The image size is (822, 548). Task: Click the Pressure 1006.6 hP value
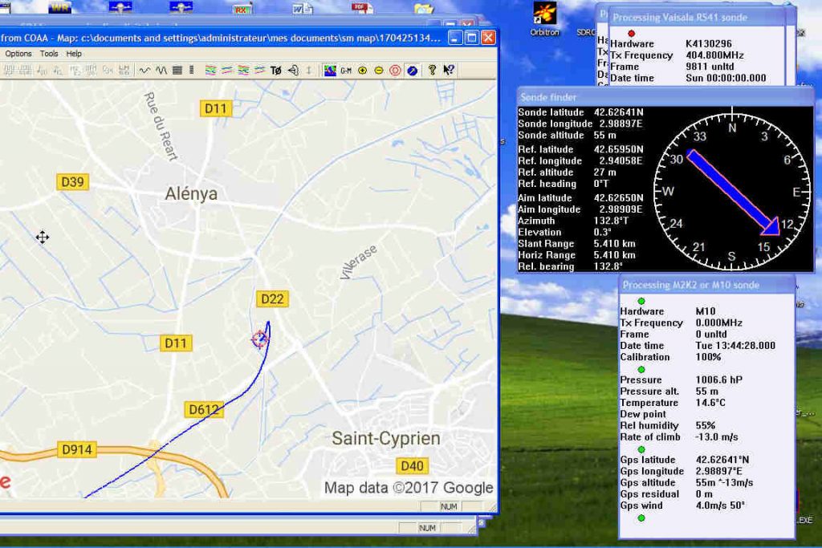(x=718, y=380)
